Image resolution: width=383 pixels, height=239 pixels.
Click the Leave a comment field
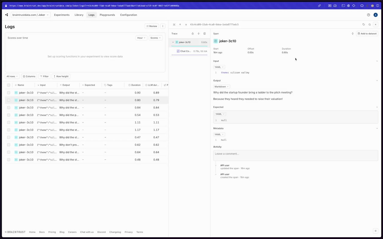(296, 155)
